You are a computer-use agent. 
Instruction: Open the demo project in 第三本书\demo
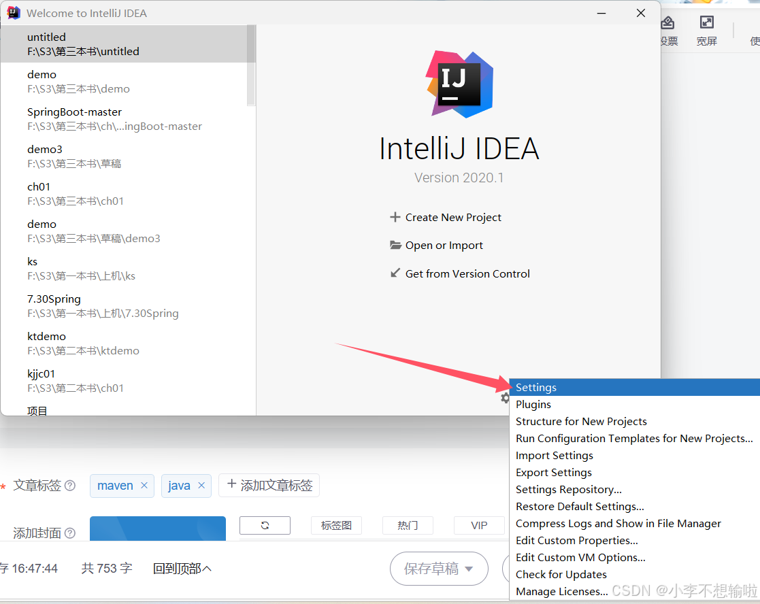124,82
